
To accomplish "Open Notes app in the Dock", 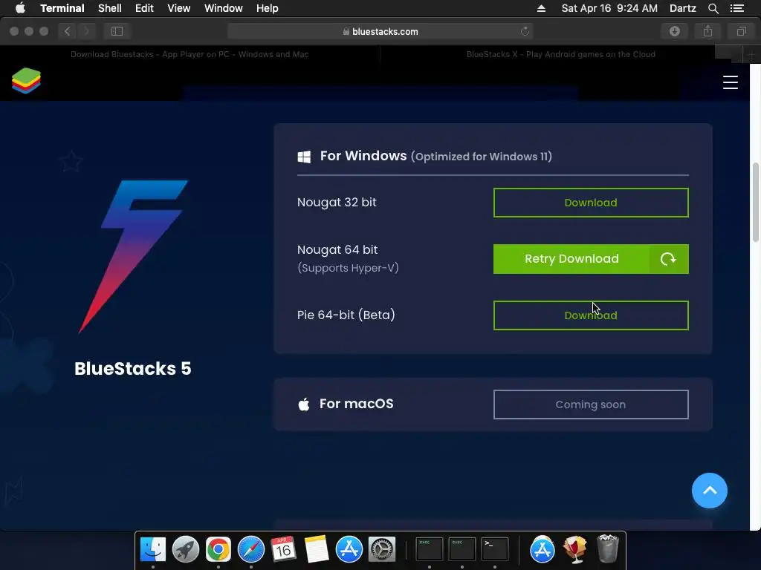I will coord(317,549).
